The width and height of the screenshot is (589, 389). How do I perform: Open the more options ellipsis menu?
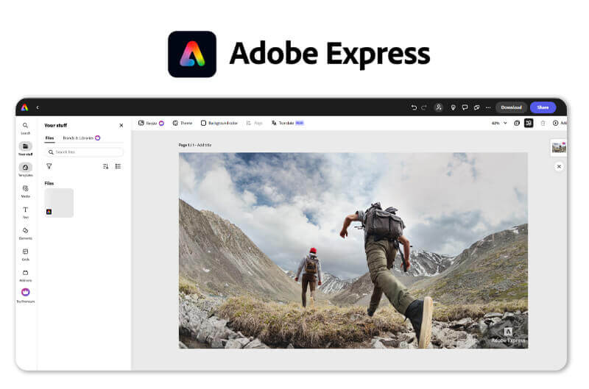point(488,107)
